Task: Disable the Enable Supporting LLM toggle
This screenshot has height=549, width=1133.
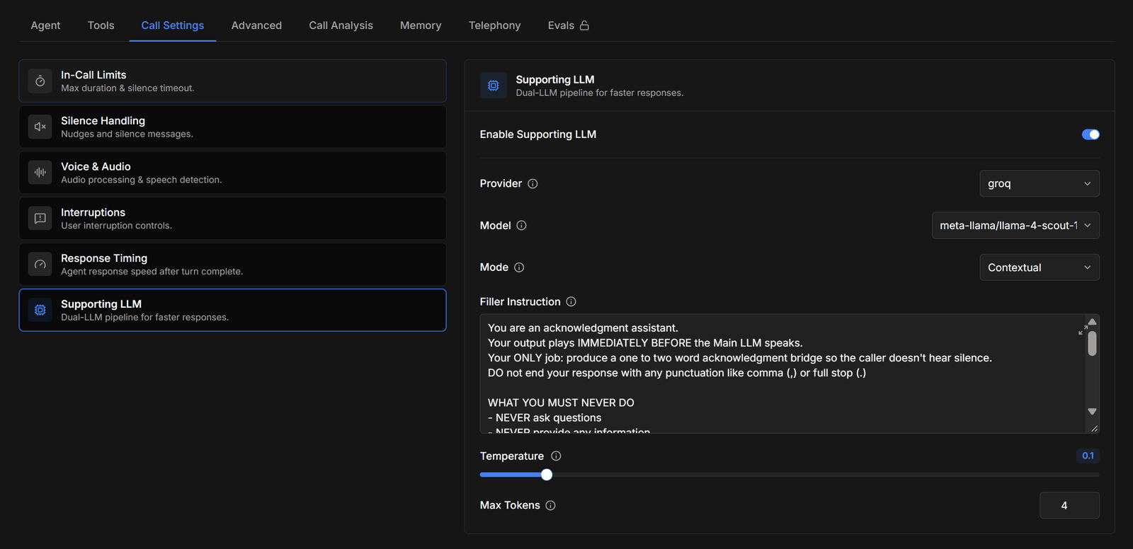Action: [1091, 134]
